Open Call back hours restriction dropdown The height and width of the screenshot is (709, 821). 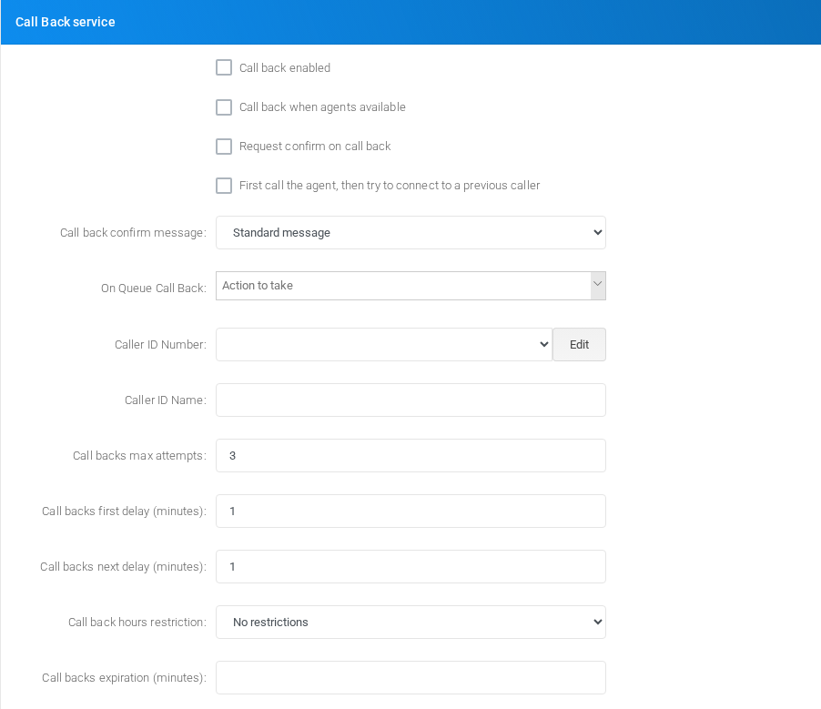(410, 622)
